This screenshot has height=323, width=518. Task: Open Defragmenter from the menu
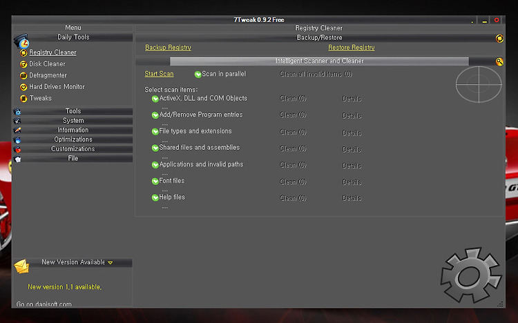pyautogui.click(x=48, y=76)
